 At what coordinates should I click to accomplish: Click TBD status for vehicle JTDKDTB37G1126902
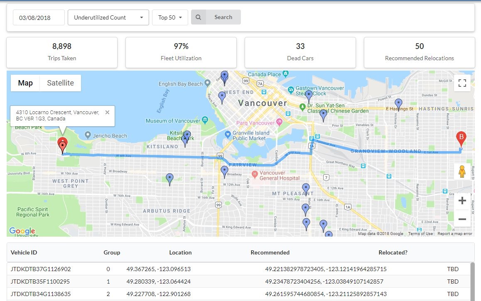pyautogui.click(x=453, y=269)
